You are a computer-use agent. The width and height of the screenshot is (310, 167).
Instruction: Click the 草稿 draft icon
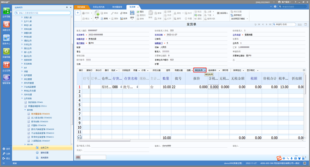pos(102,18)
